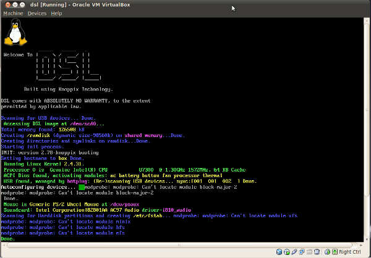Click the 'Setting hostname to box' line
Screen dimensions: 371x258
43,158
